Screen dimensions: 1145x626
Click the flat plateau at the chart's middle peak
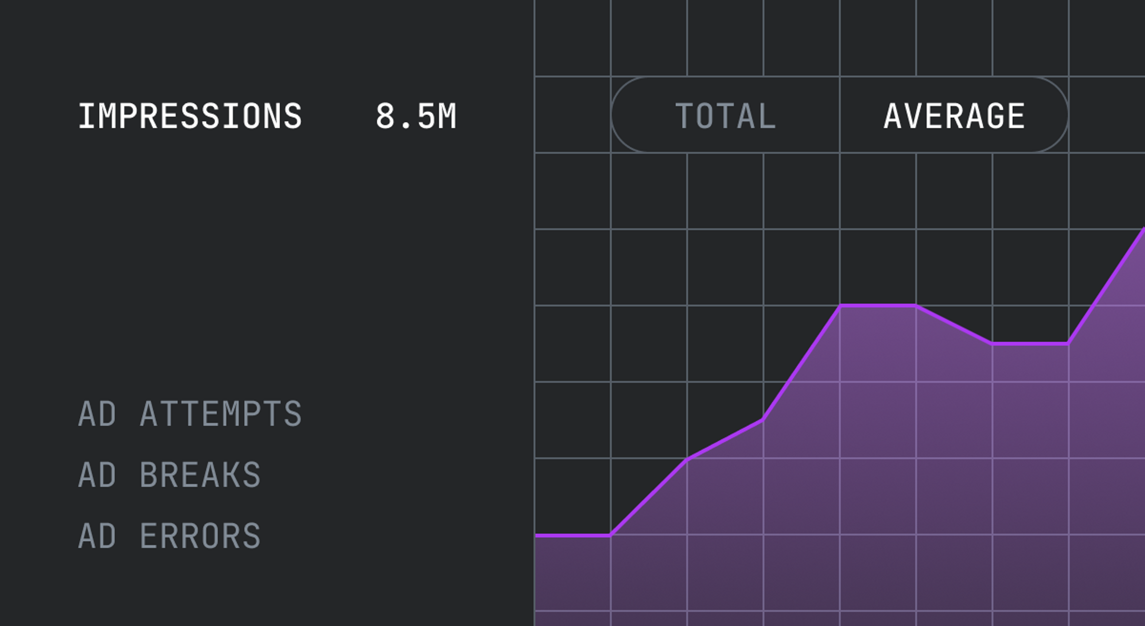coord(878,305)
